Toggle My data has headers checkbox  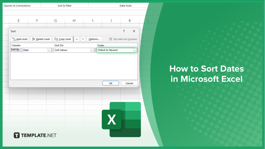111,39
